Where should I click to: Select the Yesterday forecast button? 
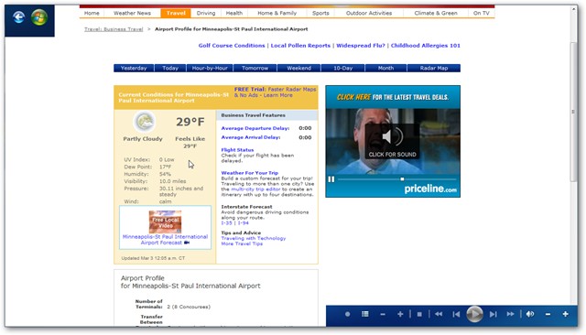click(x=134, y=68)
